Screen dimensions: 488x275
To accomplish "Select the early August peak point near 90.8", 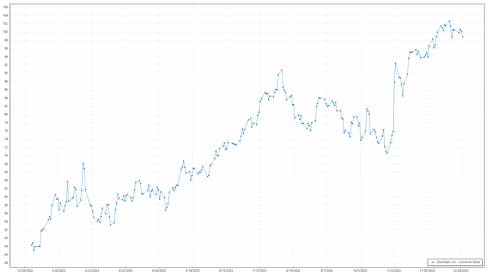I will click(x=282, y=70).
